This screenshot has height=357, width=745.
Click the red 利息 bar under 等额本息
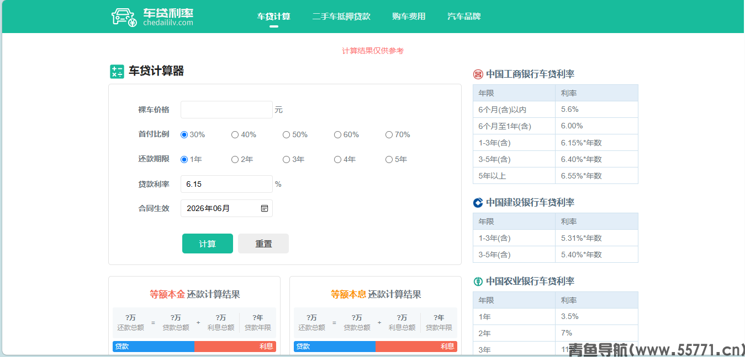pos(416,347)
